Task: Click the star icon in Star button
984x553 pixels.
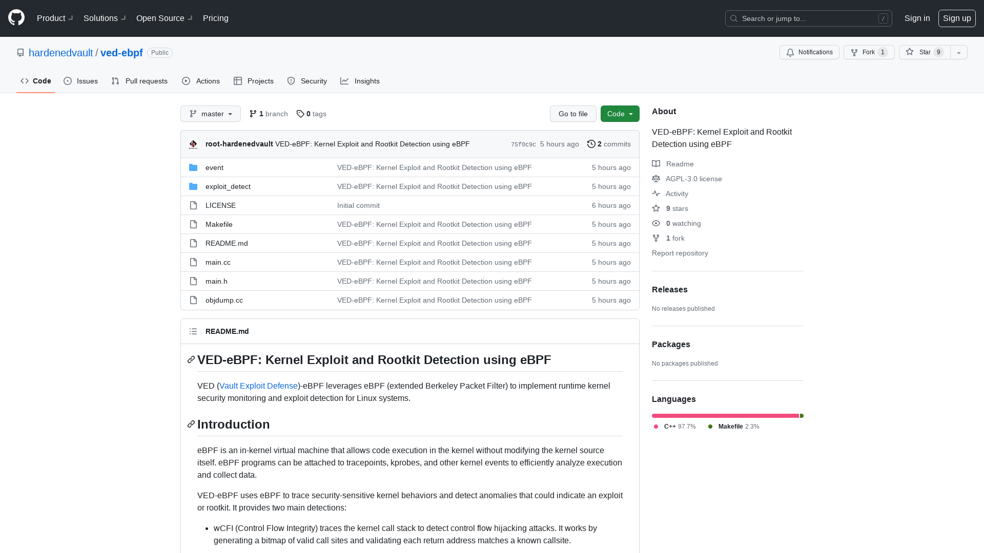Action: [910, 52]
